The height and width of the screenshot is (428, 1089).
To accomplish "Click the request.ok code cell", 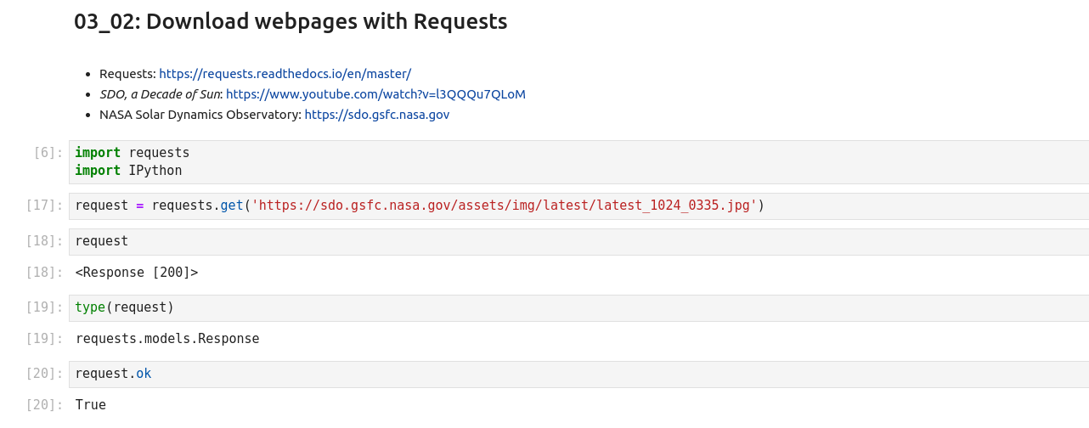I will tap(510, 374).
